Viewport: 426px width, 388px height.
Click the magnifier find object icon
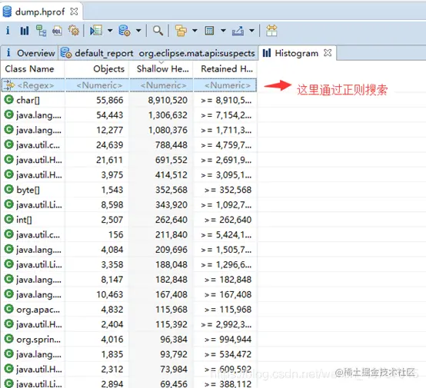tap(158, 31)
